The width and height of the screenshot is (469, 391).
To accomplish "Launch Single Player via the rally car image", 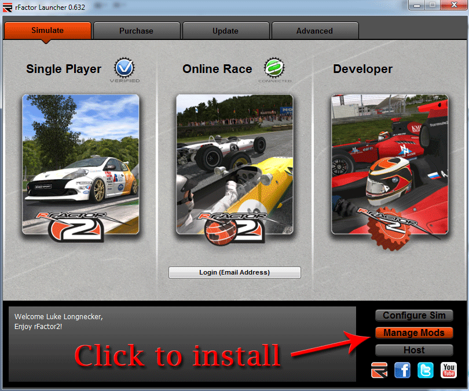I will tap(80, 165).
